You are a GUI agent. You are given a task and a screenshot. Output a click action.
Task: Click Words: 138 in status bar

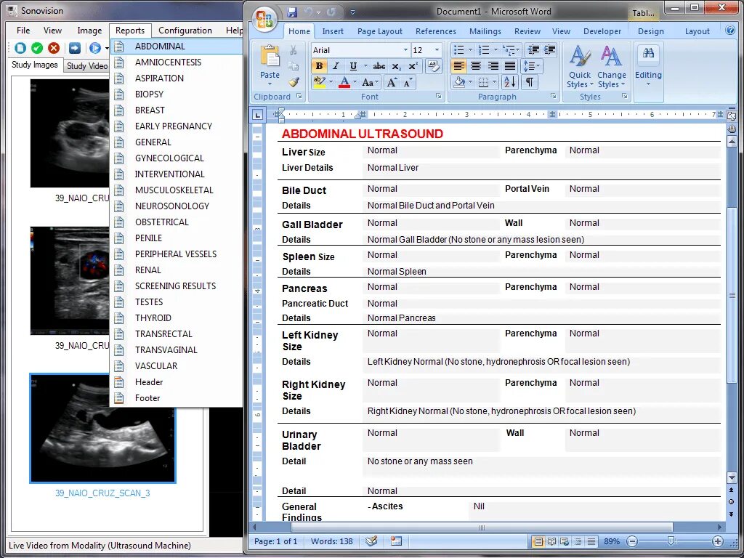331,541
